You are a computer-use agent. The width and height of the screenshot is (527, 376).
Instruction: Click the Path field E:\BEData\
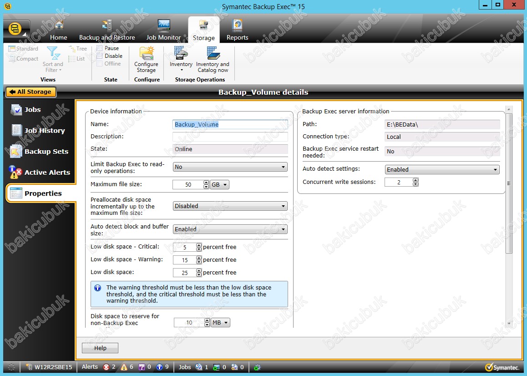442,124
